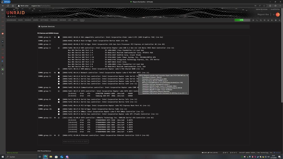Open the Plugins menu tab
Image resolution: width=283 pixels, height=159 pixels.
[54, 20]
